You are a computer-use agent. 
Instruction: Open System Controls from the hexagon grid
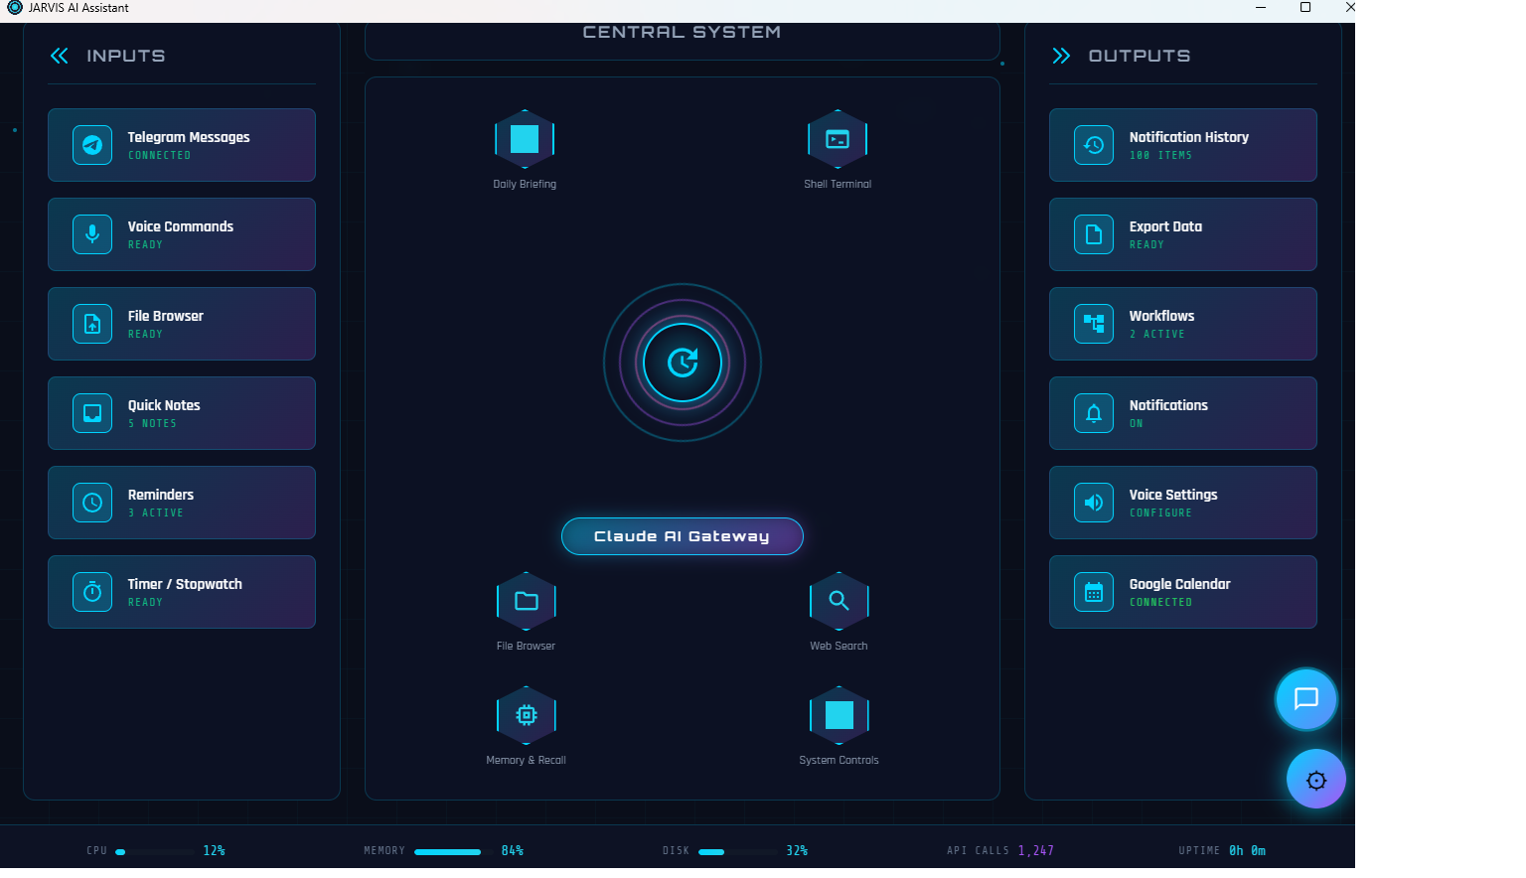(x=839, y=715)
